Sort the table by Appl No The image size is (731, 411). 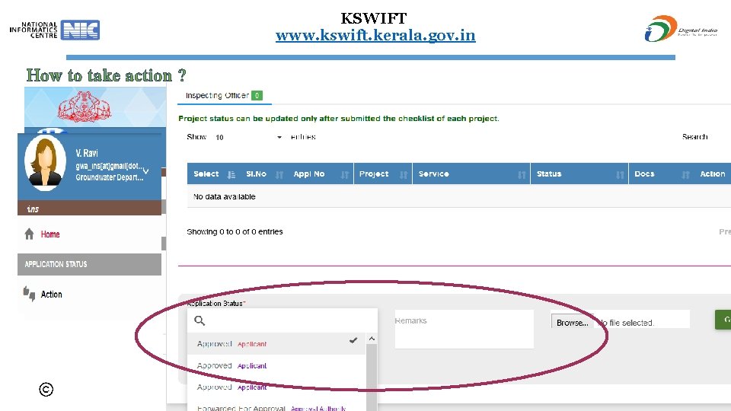(x=320, y=174)
